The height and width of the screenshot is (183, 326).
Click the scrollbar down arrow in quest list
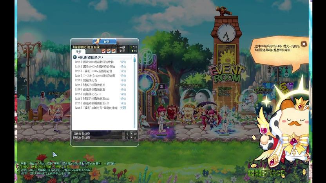click(x=134, y=127)
